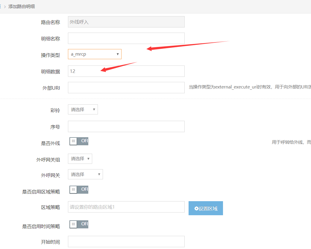Turn on the 是否启用时间策略 switch
Viewport: 311px width, 249px height.
click(x=79, y=224)
